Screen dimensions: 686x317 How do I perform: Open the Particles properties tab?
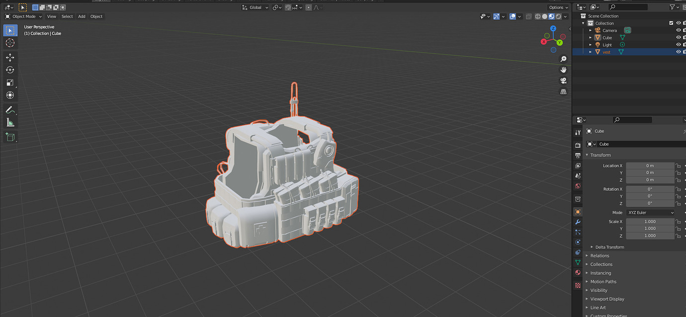pyautogui.click(x=578, y=232)
